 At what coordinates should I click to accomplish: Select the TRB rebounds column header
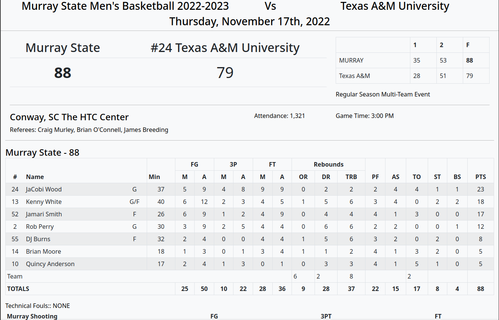351,177
